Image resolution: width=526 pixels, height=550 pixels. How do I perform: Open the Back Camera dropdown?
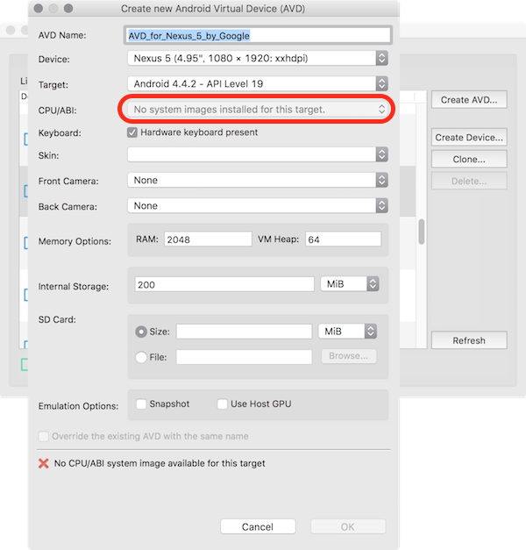[258, 206]
